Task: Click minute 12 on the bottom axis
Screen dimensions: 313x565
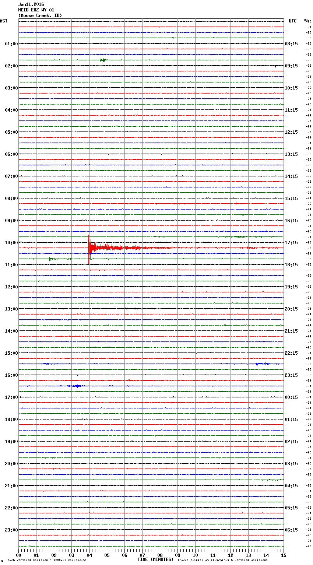Action: (231, 555)
